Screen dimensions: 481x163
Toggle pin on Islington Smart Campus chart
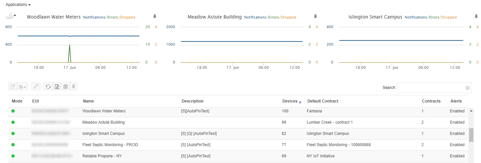click(x=476, y=17)
